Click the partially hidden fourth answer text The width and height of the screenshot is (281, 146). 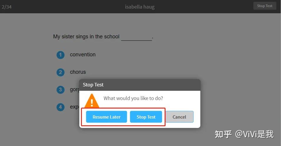(74, 107)
